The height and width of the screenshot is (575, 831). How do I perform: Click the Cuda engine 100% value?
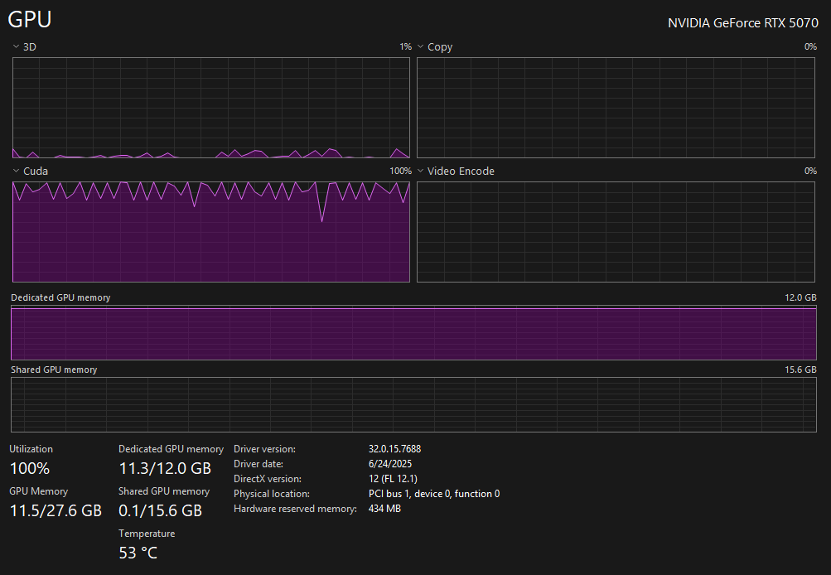click(401, 171)
